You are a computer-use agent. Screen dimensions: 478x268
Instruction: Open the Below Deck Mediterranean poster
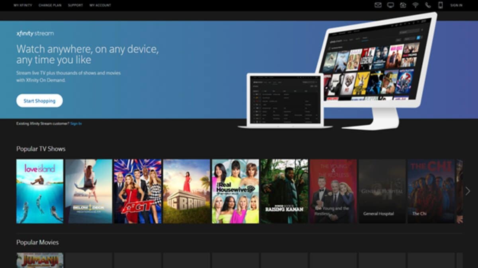coord(89,191)
